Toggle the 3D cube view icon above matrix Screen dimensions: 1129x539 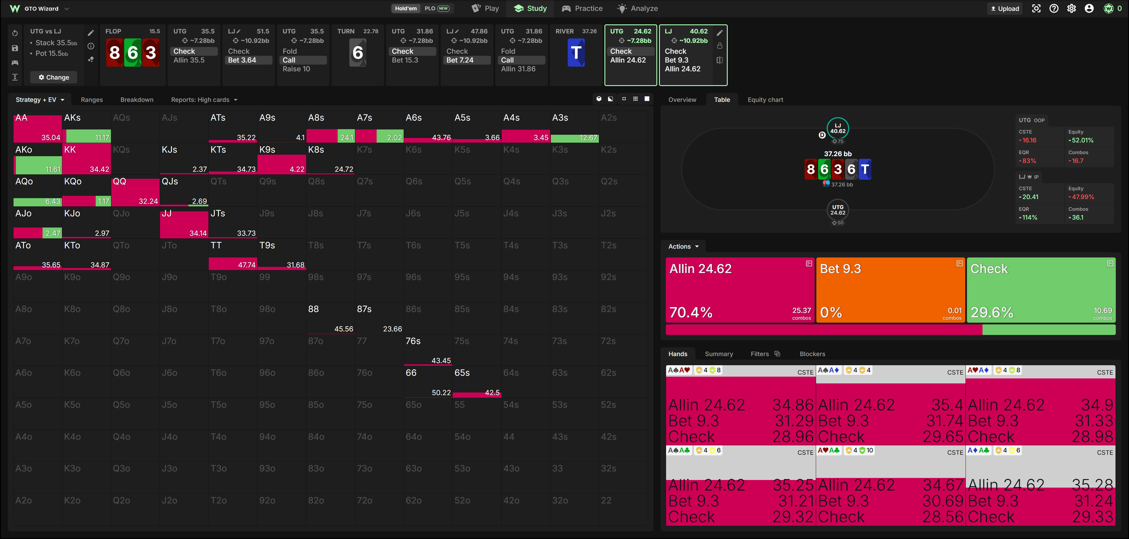(599, 99)
